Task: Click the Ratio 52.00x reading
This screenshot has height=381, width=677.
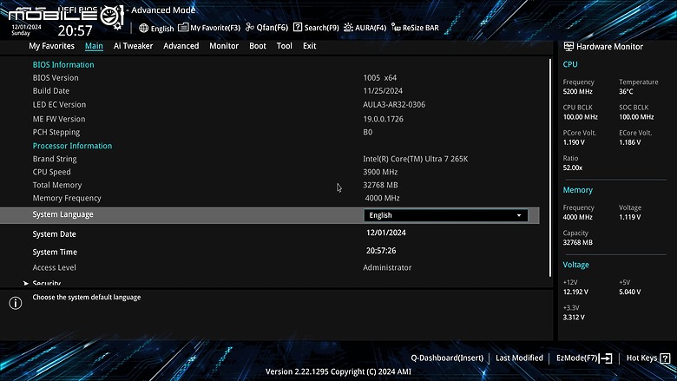Action: [573, 168]
